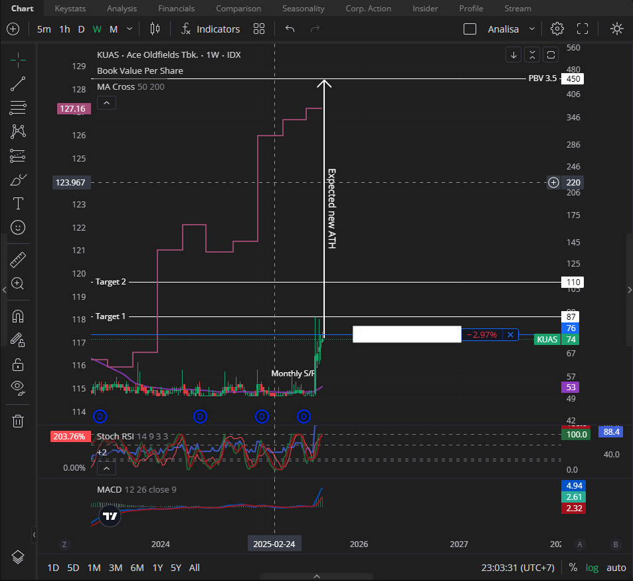Screen dimensions: 633x581
Task: Select the 5m timeframe
Action: tap(44, 29)
